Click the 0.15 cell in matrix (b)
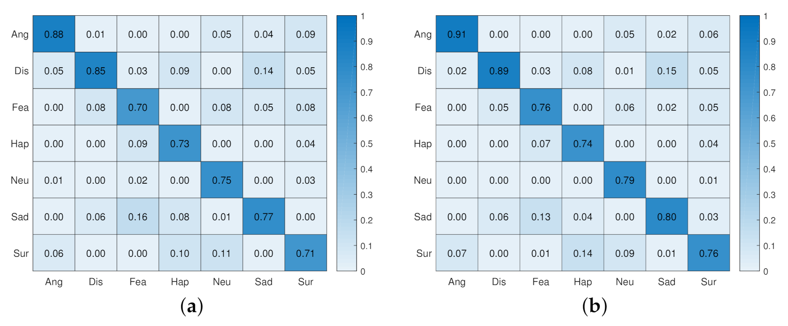This screenshot has height=326, width=788. (x=667, y=71)
